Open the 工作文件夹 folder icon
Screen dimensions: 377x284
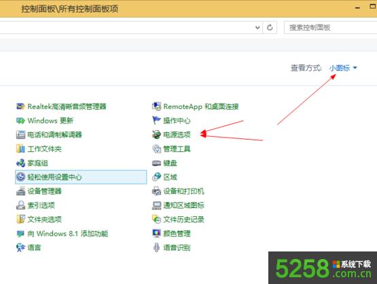coord(20,148)
